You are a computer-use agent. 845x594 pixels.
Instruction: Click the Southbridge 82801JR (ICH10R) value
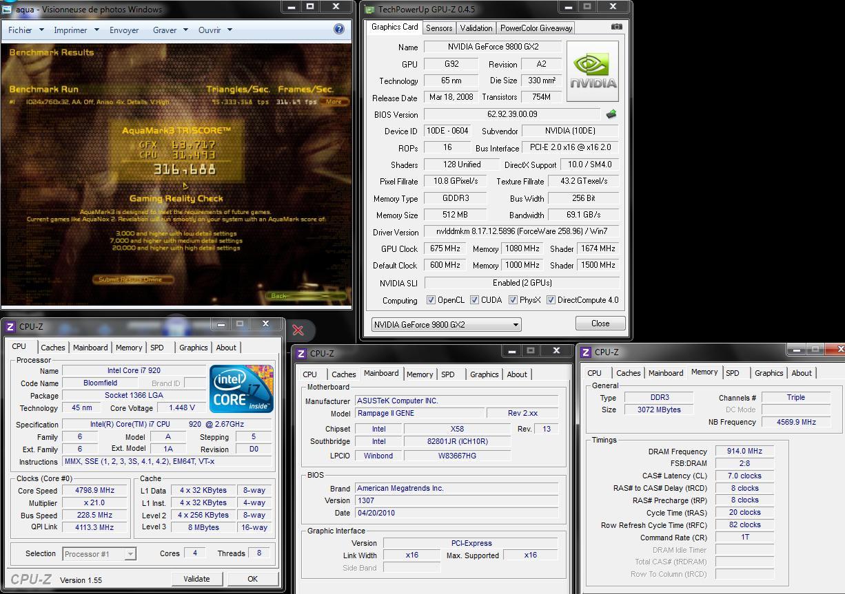click(457, 442)
